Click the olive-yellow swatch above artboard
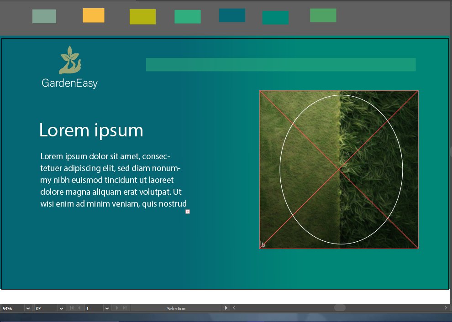Viewport: 452px width, 322px height. [x=143, y=17]
